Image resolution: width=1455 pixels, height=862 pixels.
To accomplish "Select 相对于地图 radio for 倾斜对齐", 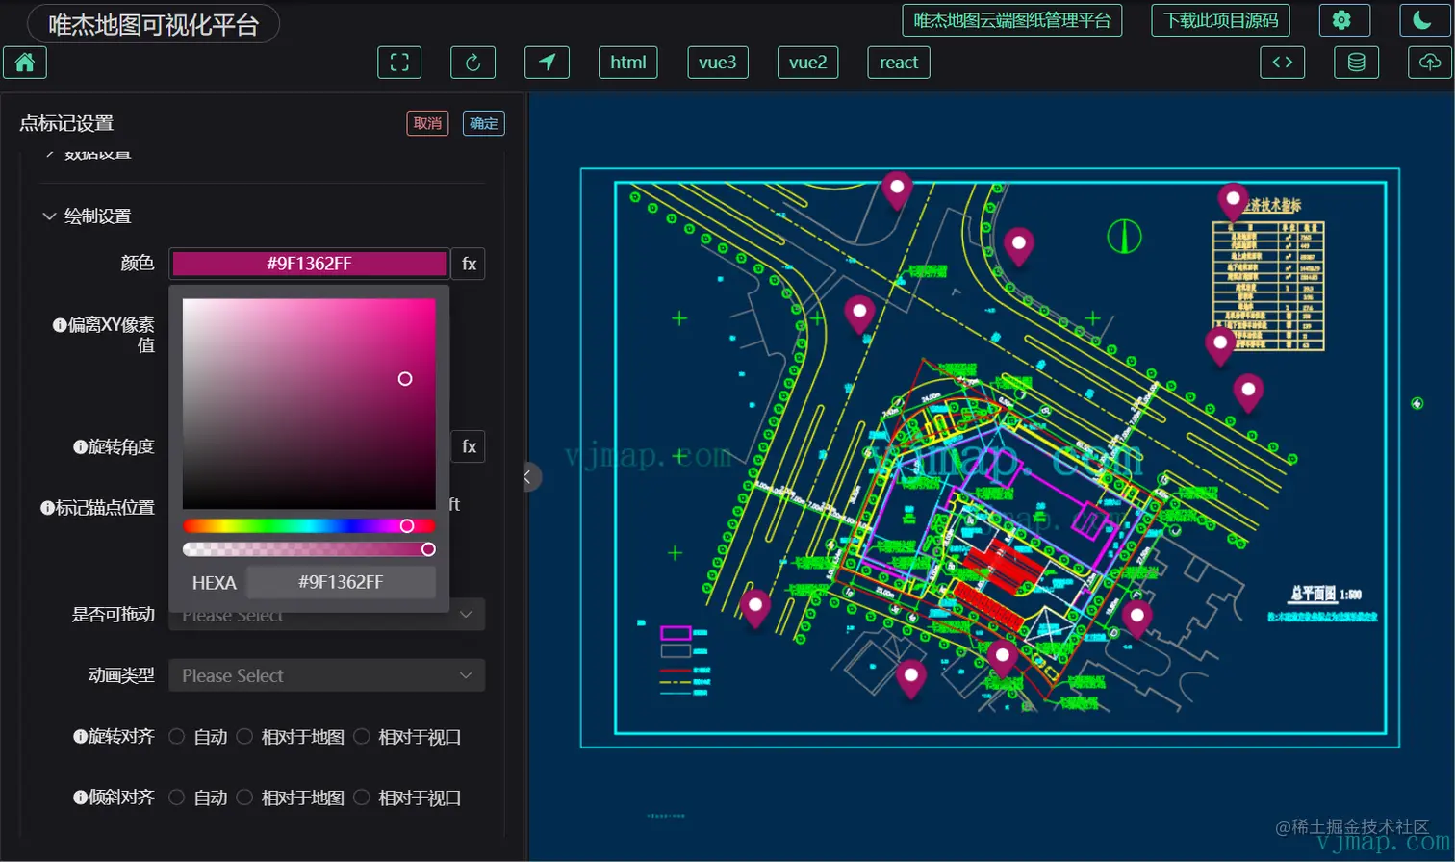I will coord(244,798).
